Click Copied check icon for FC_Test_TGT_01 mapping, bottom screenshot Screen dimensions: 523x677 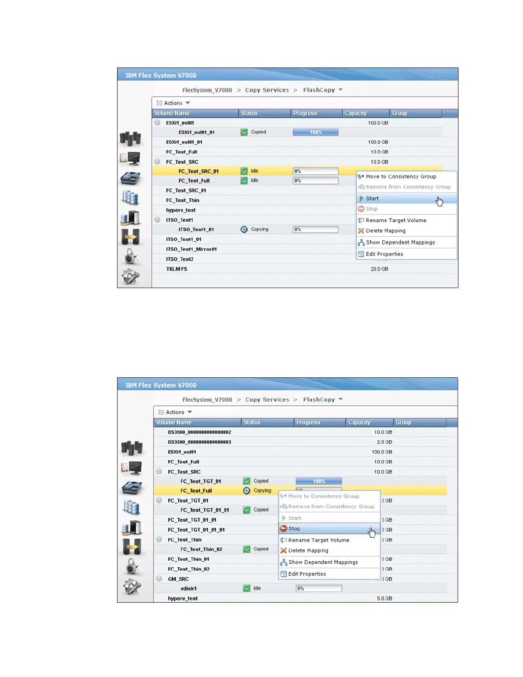click(247, 481)
